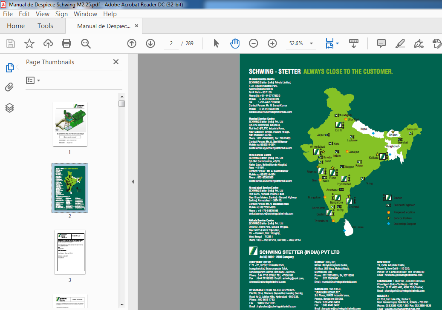Select the Manual de Despiece document tab

click(104, 26)
